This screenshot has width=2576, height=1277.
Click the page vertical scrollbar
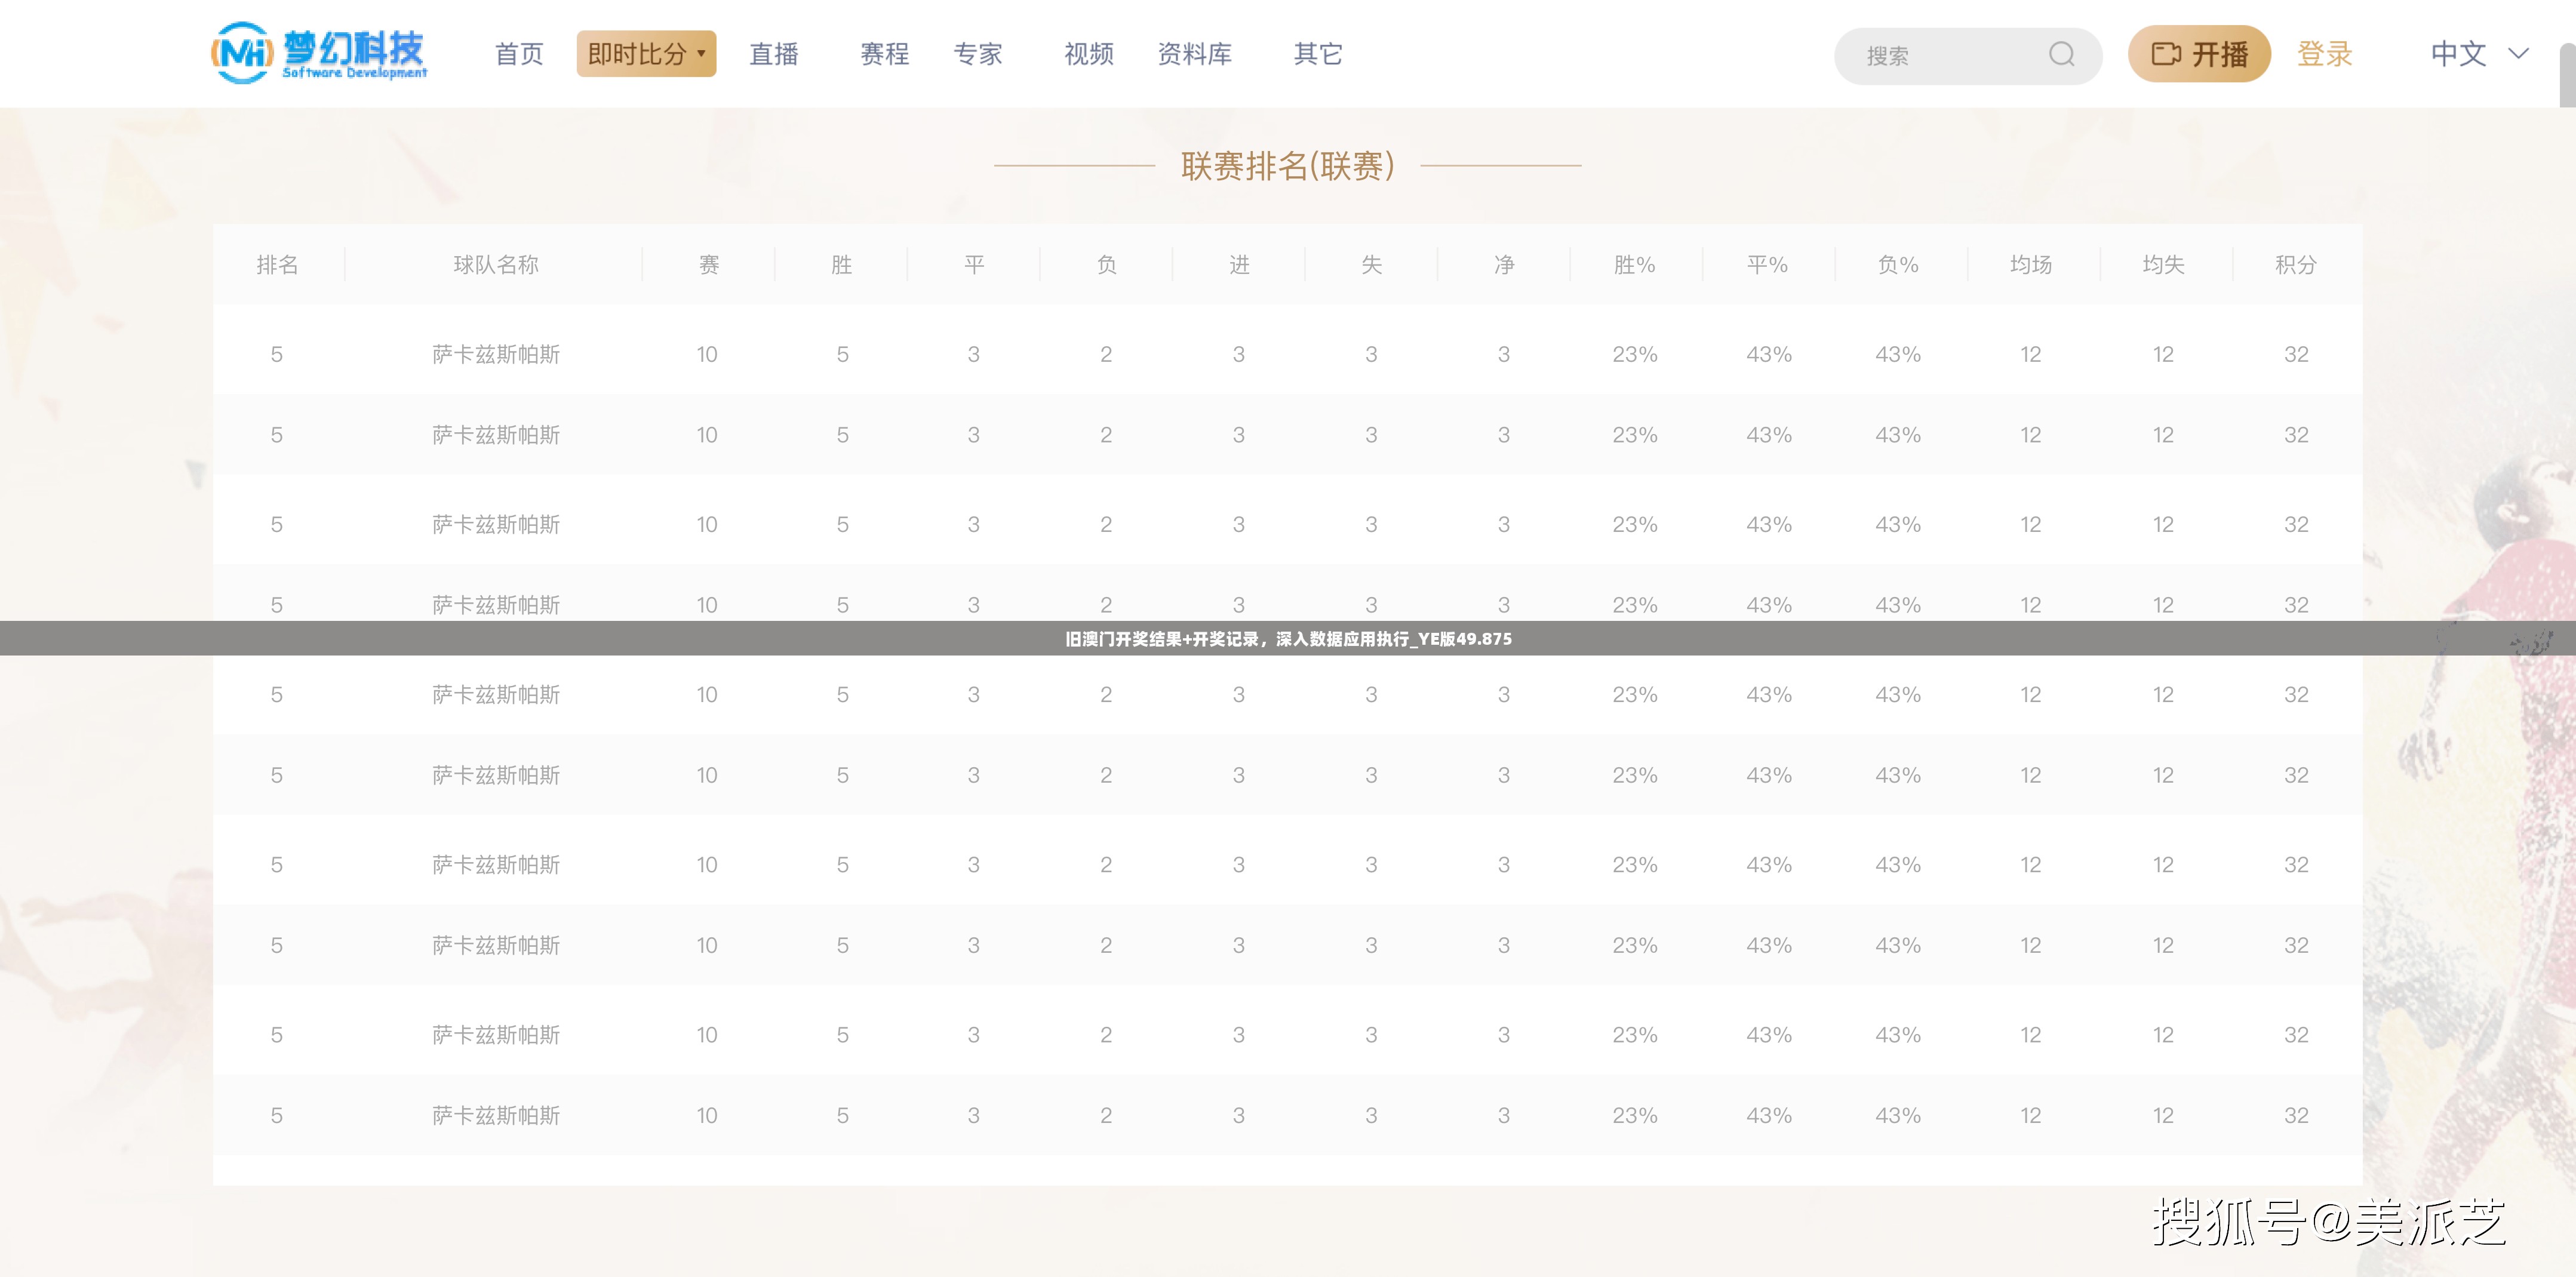click(2567, 76)
